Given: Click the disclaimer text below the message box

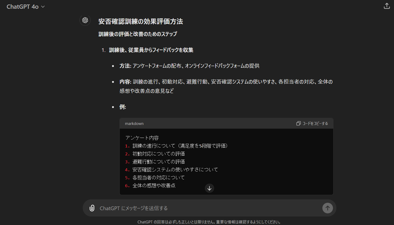Looking at the screenshot, I should tap(209, 222).
